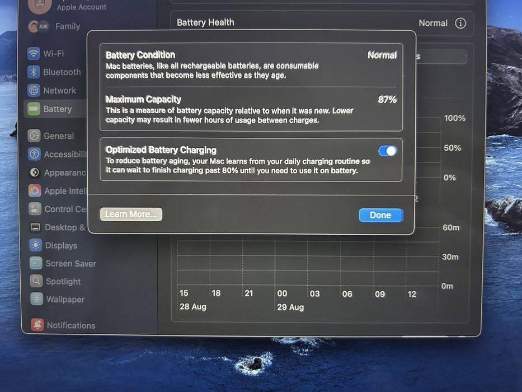Select Wi-Fi label in sidebar
522x392 pixels.
pyautogui.click(x=53, y=53)
